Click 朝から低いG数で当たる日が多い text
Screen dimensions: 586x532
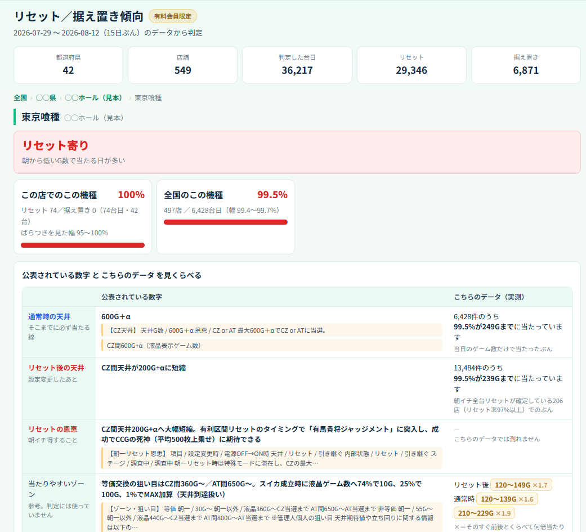pos(74,160)
